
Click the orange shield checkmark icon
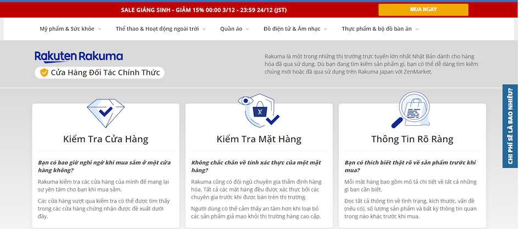coord(44,72)
